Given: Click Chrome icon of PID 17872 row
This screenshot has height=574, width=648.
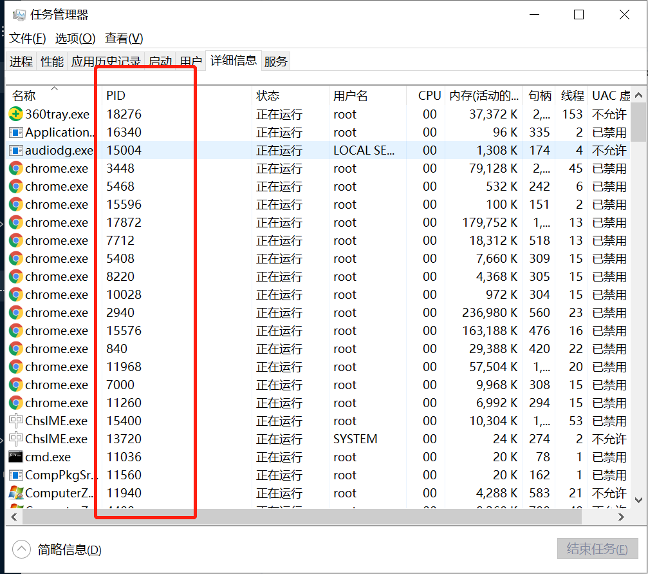Looking at the screenshot, I should pyautogui.click(x=15, y=223).
